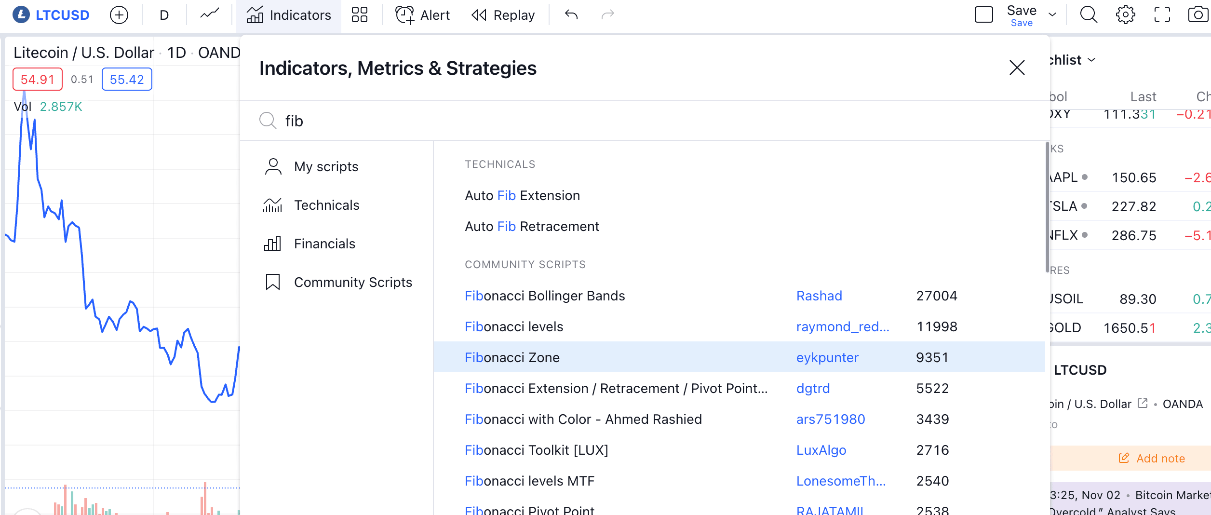This screenshot has height=515, width=1211.
Task: Select the Community Scripts category
Action: (x=336, y=282)
